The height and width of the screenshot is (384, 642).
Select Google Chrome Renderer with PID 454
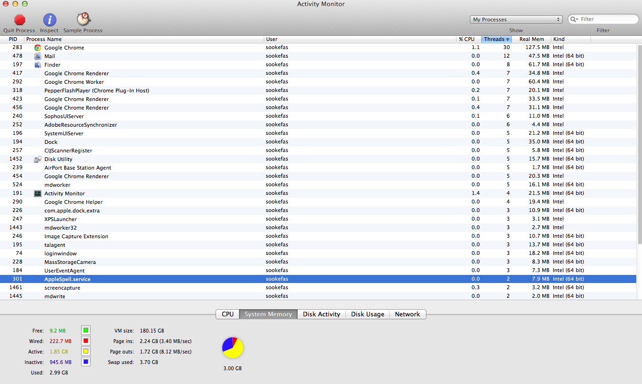[x=318, y=176]
